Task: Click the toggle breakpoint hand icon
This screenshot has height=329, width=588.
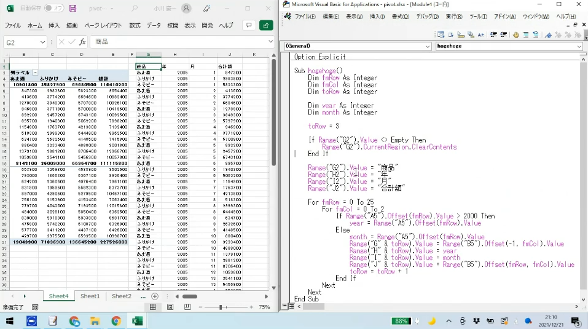Action: (515, 34)
